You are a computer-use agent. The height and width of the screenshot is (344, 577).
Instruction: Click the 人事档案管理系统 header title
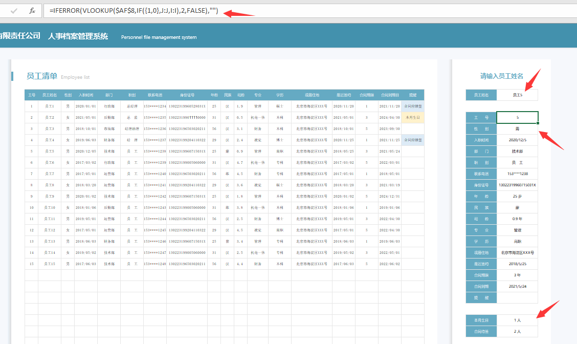[x=78, y=36]
